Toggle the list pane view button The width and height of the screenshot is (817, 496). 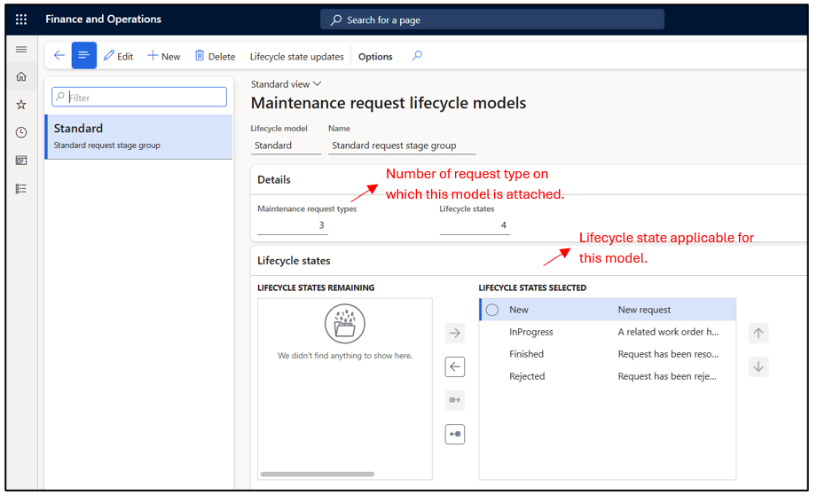(x=84, y=56)
